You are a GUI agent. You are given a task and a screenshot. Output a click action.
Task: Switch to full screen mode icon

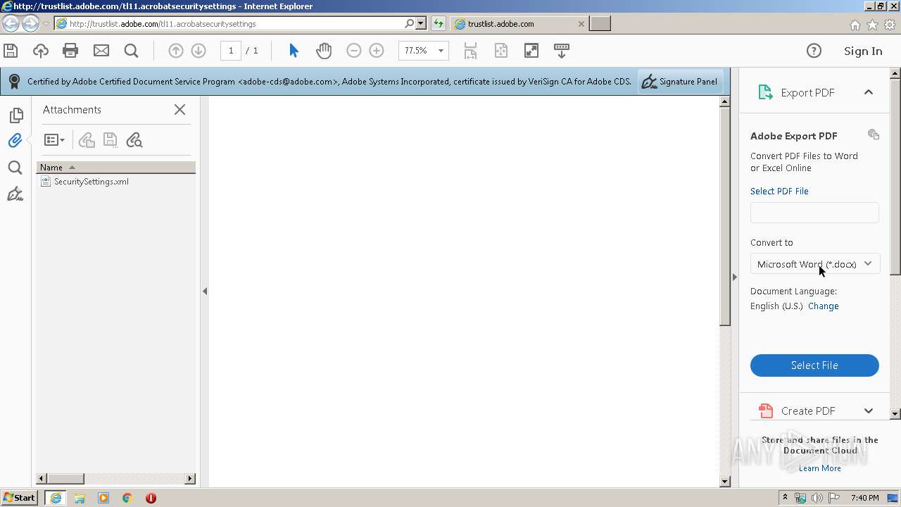531,51
